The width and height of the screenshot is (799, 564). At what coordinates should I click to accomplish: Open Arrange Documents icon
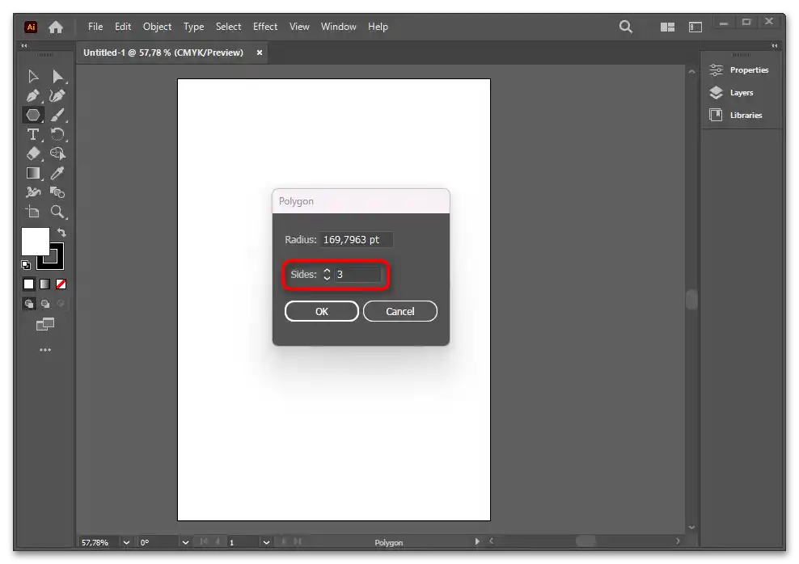tap(667, 27)
